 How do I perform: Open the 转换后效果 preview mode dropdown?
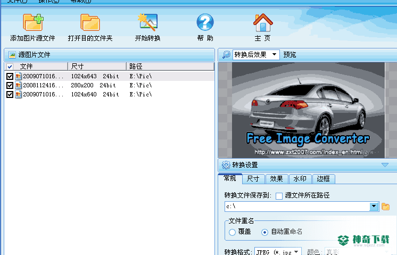(x=256, y=55)
